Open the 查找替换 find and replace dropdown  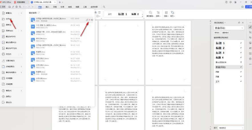(150, 14)
